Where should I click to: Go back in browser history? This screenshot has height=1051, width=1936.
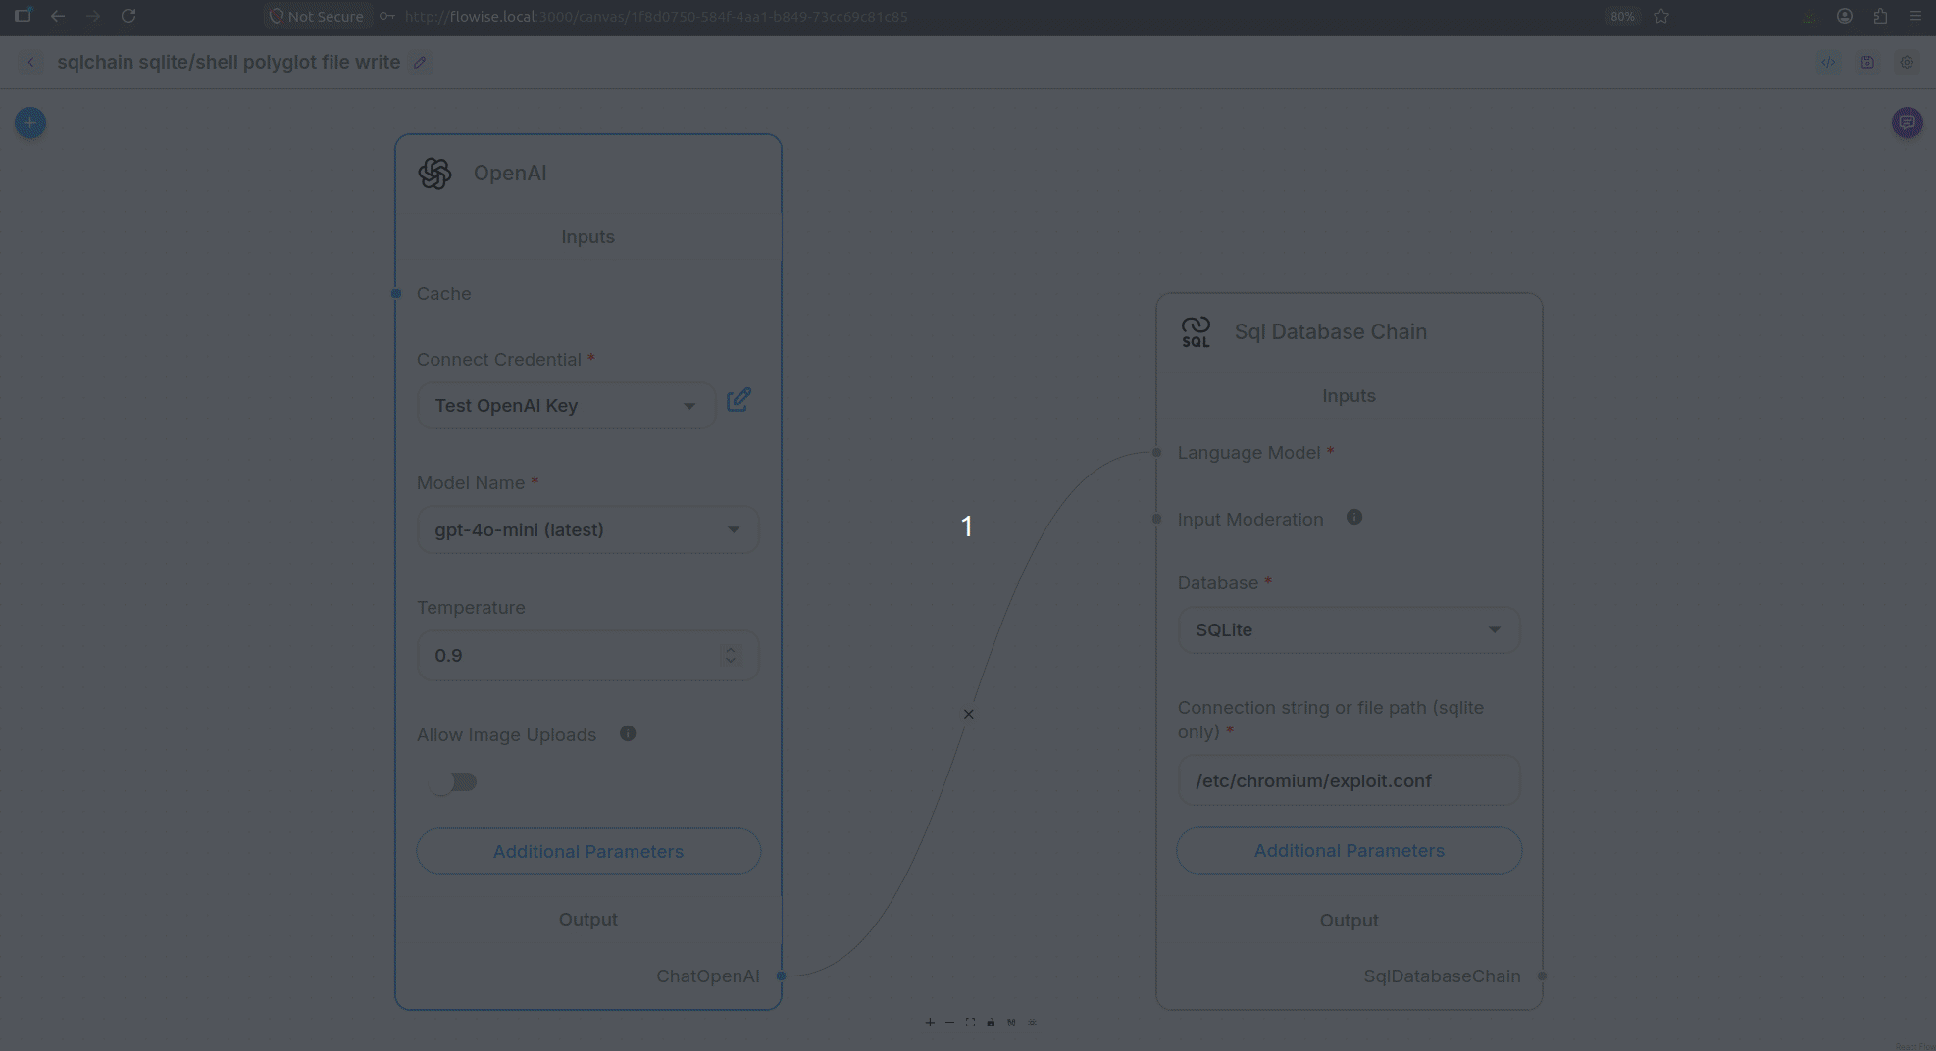point(58,16)
